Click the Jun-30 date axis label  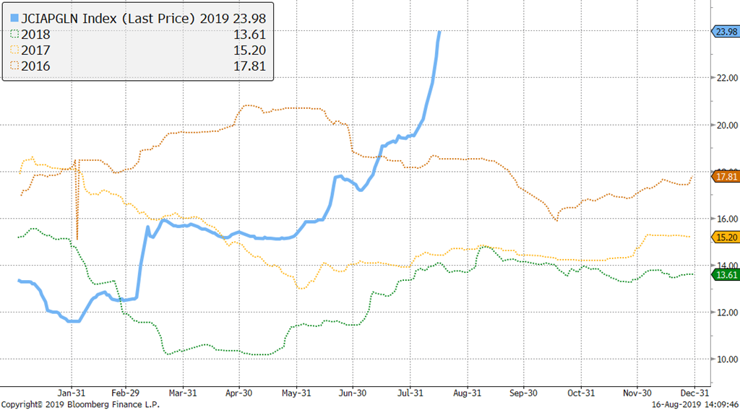(352, 393)
